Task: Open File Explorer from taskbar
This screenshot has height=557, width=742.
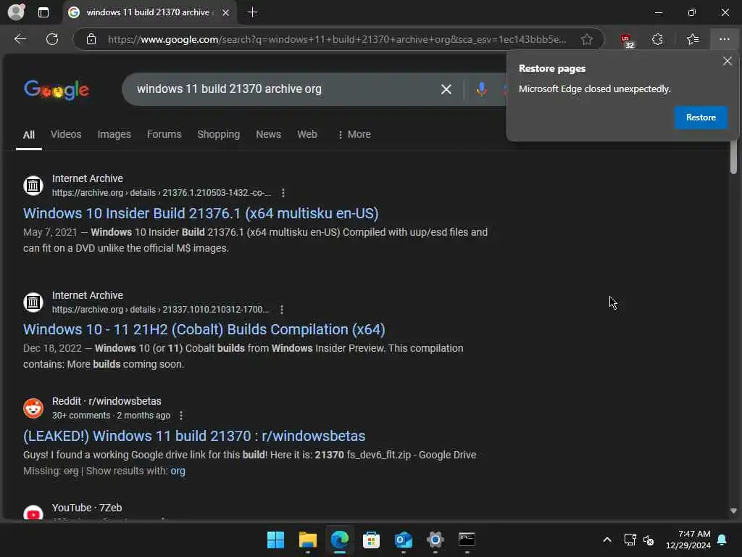Action: pyautogui.click(x=307, y=540)
